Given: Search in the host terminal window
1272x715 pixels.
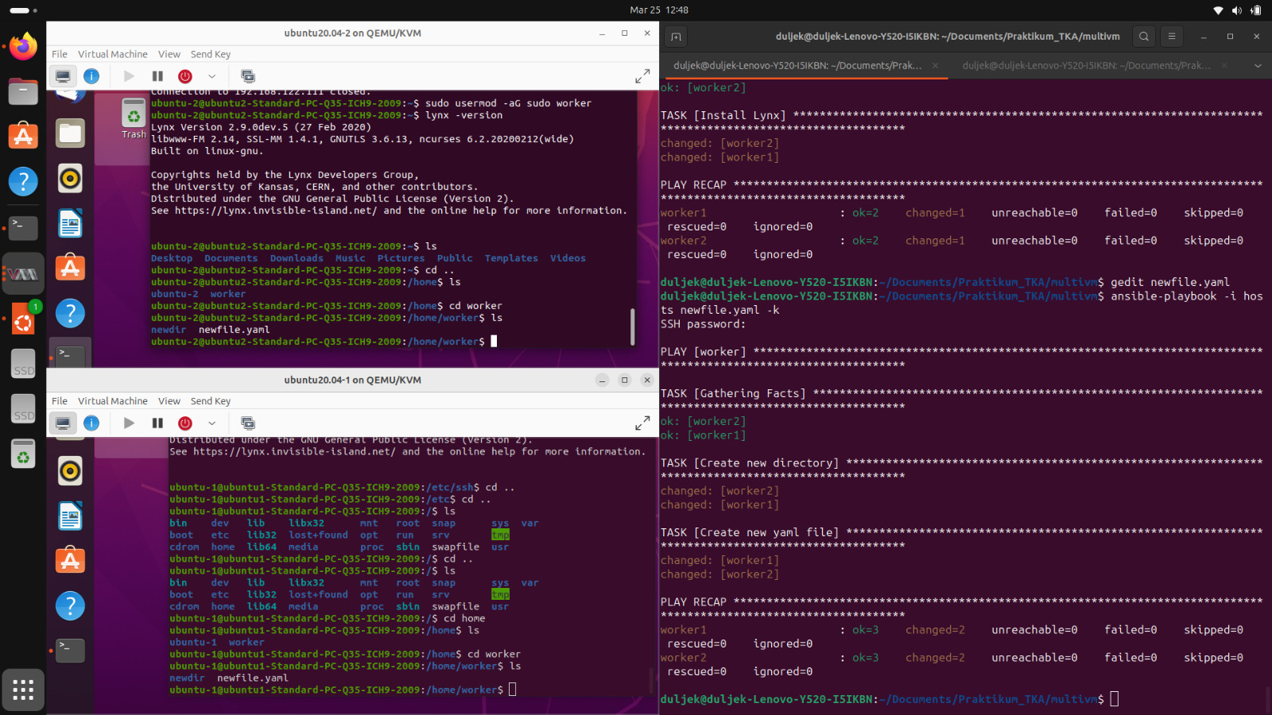Looking at the screenshot, I should [1143, 37].
